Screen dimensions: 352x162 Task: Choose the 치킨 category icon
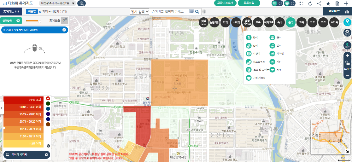272,62
